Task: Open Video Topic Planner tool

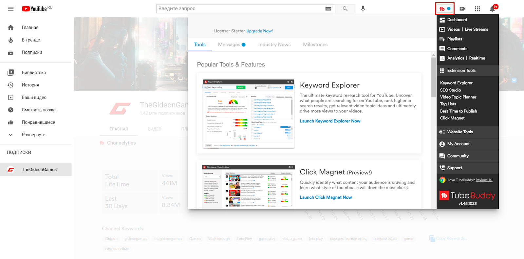Action: [x=458, y=97]
